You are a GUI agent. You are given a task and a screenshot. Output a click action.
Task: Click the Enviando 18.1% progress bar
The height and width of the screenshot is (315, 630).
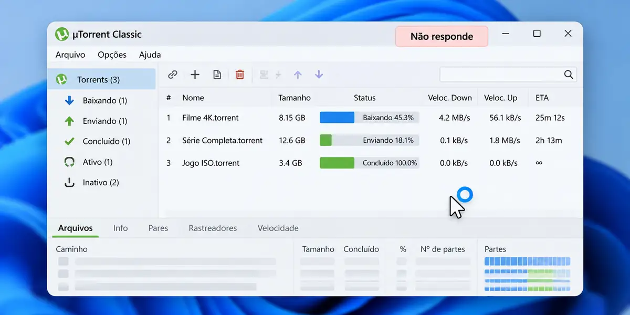pyautogui.click(x=369, y=140)
